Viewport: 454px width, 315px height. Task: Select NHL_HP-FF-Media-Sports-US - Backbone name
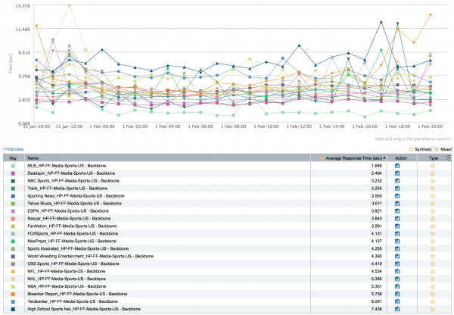pos(67,279)
